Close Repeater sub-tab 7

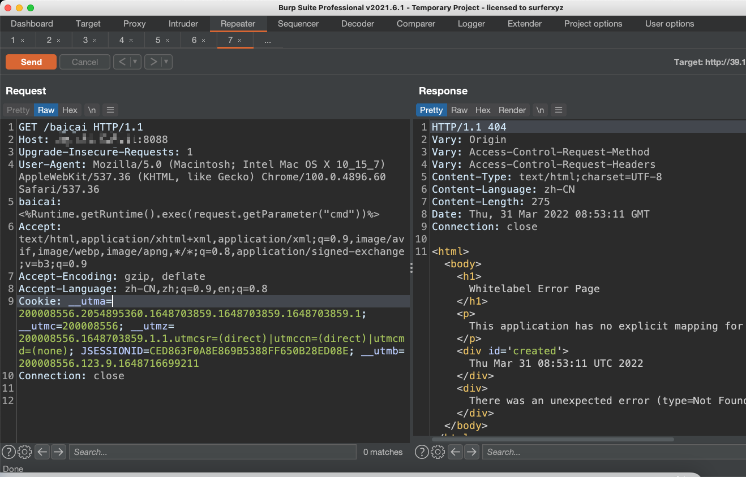(x=240, y=41)
